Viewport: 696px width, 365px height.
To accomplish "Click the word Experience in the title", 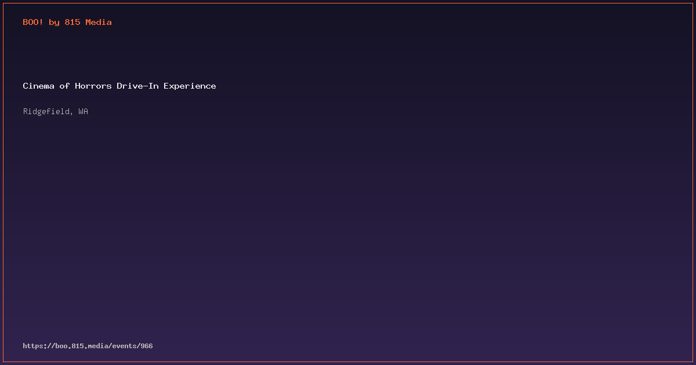I will pyautogui.click(x=190, y=86).
